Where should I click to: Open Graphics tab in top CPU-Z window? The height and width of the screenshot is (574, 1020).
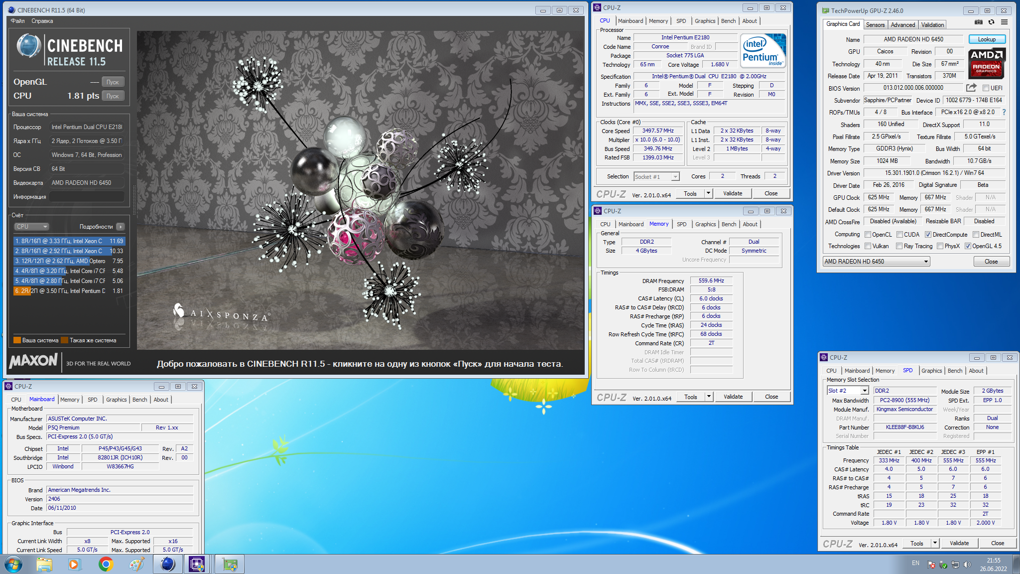tap(705, 21)
